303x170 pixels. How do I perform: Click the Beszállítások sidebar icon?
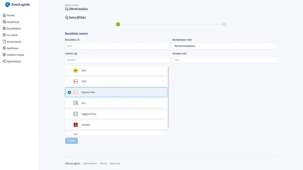coord(4,28)
